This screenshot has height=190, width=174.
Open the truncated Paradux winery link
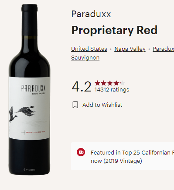click(x=164, y=49)
